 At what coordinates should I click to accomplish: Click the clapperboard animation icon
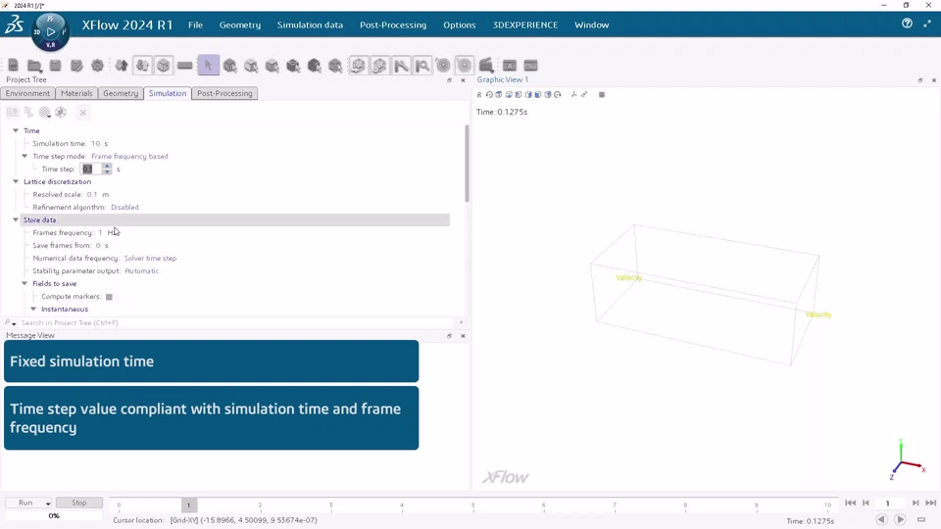click(486, 66)
